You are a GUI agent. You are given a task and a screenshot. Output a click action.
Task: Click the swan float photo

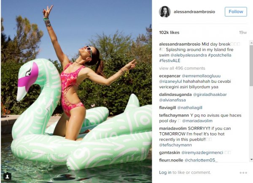76,91
